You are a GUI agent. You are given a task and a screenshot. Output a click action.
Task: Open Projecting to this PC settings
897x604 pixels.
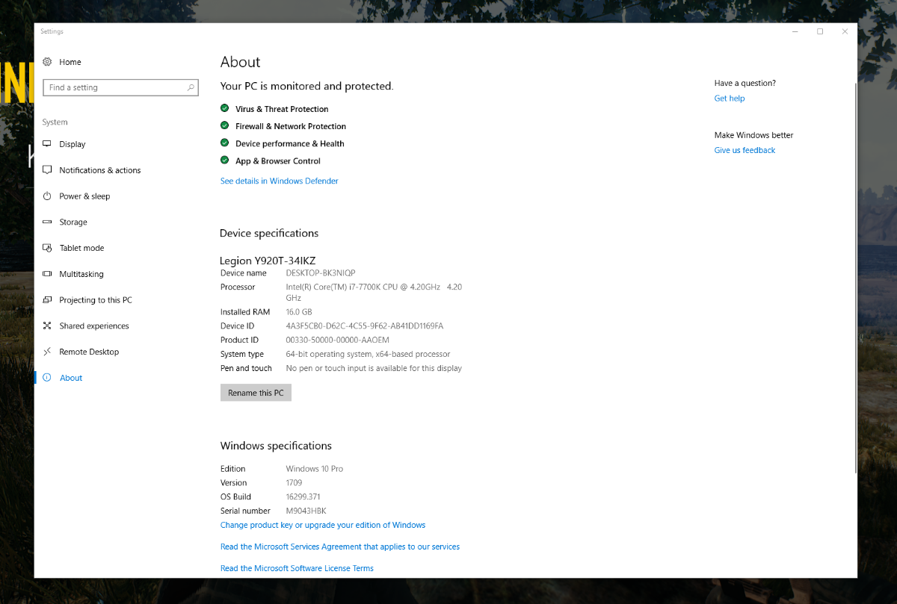point(96,300)
